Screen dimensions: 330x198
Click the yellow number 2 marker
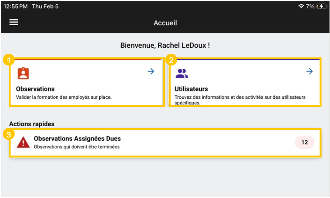171,60
